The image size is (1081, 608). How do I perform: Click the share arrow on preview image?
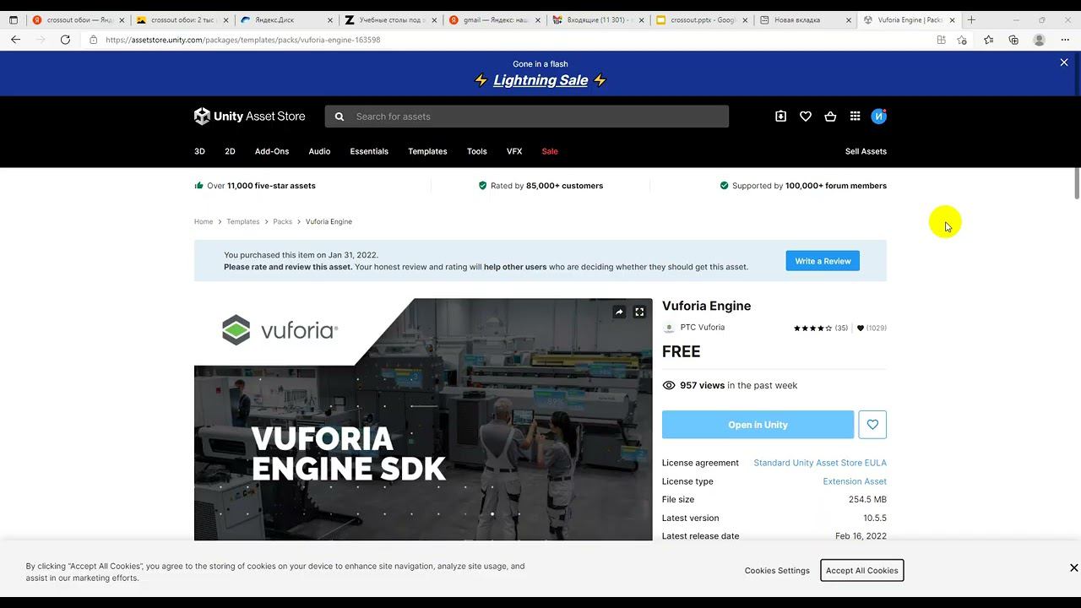coord(619,312)
